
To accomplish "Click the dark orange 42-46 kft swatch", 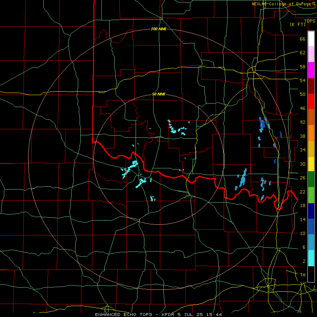I will (311, 117).
